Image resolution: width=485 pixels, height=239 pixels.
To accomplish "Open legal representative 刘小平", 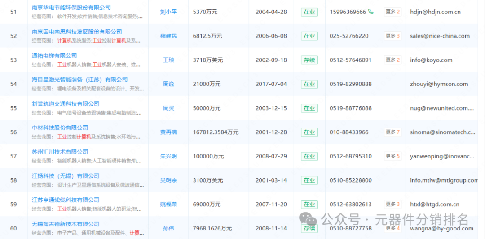I will 168,12.
